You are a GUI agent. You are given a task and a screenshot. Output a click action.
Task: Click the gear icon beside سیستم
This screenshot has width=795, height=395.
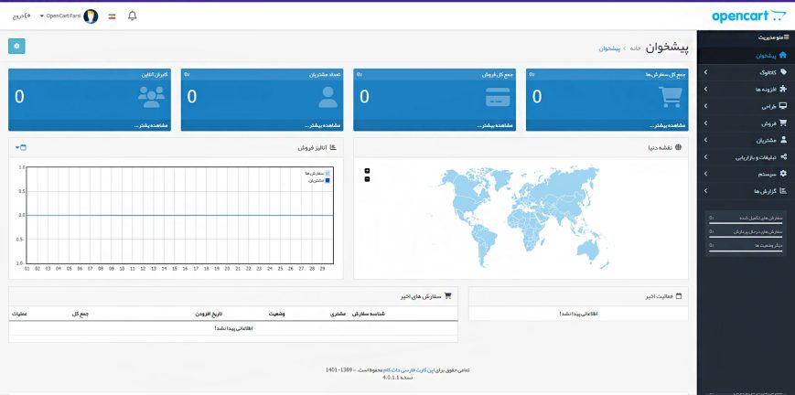coord(783,174)
